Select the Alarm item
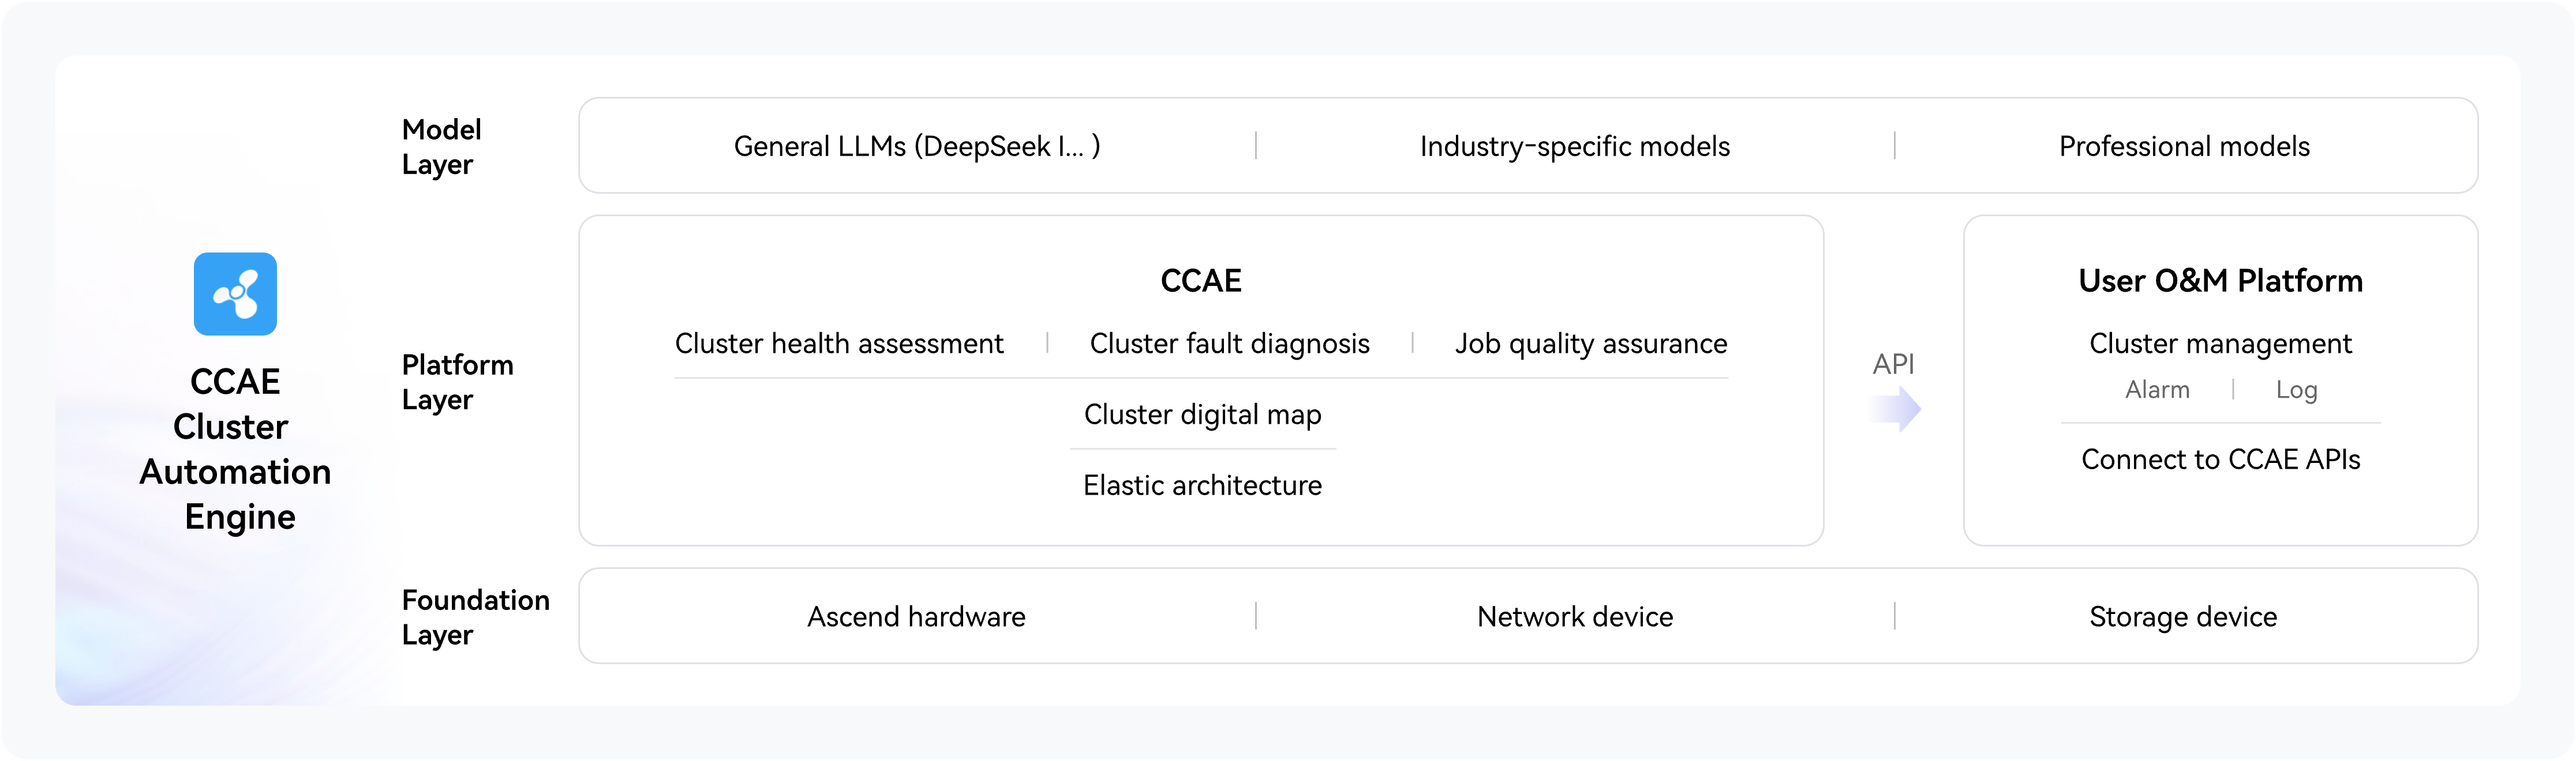The image size is (2576, 761). (2157, 390)
